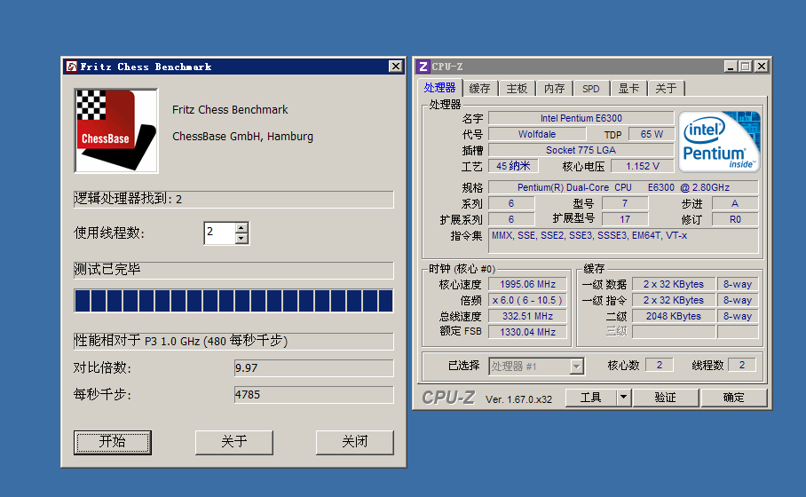Click the 1995.06 MHz core speed value
The image size is (806, 497).
point(527,284)
